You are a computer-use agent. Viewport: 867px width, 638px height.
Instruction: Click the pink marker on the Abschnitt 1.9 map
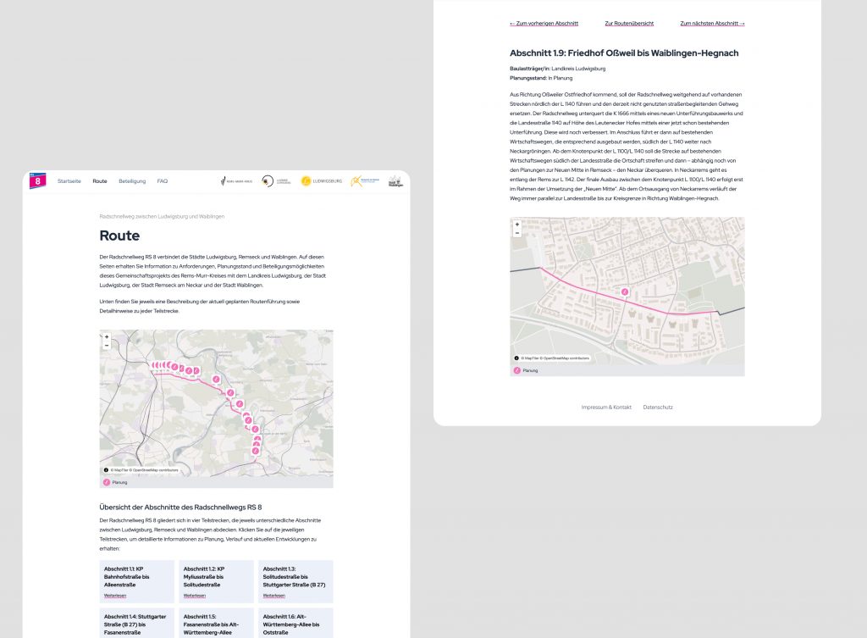pos(625,291)
